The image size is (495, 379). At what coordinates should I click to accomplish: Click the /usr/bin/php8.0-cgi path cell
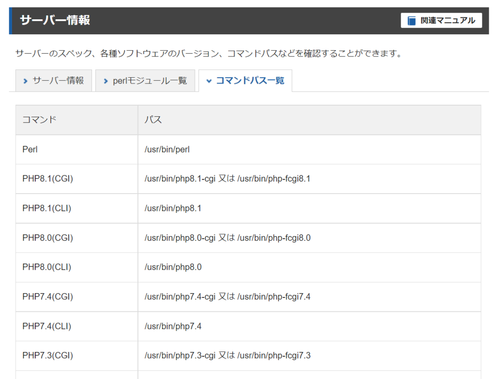click(309, 238)
